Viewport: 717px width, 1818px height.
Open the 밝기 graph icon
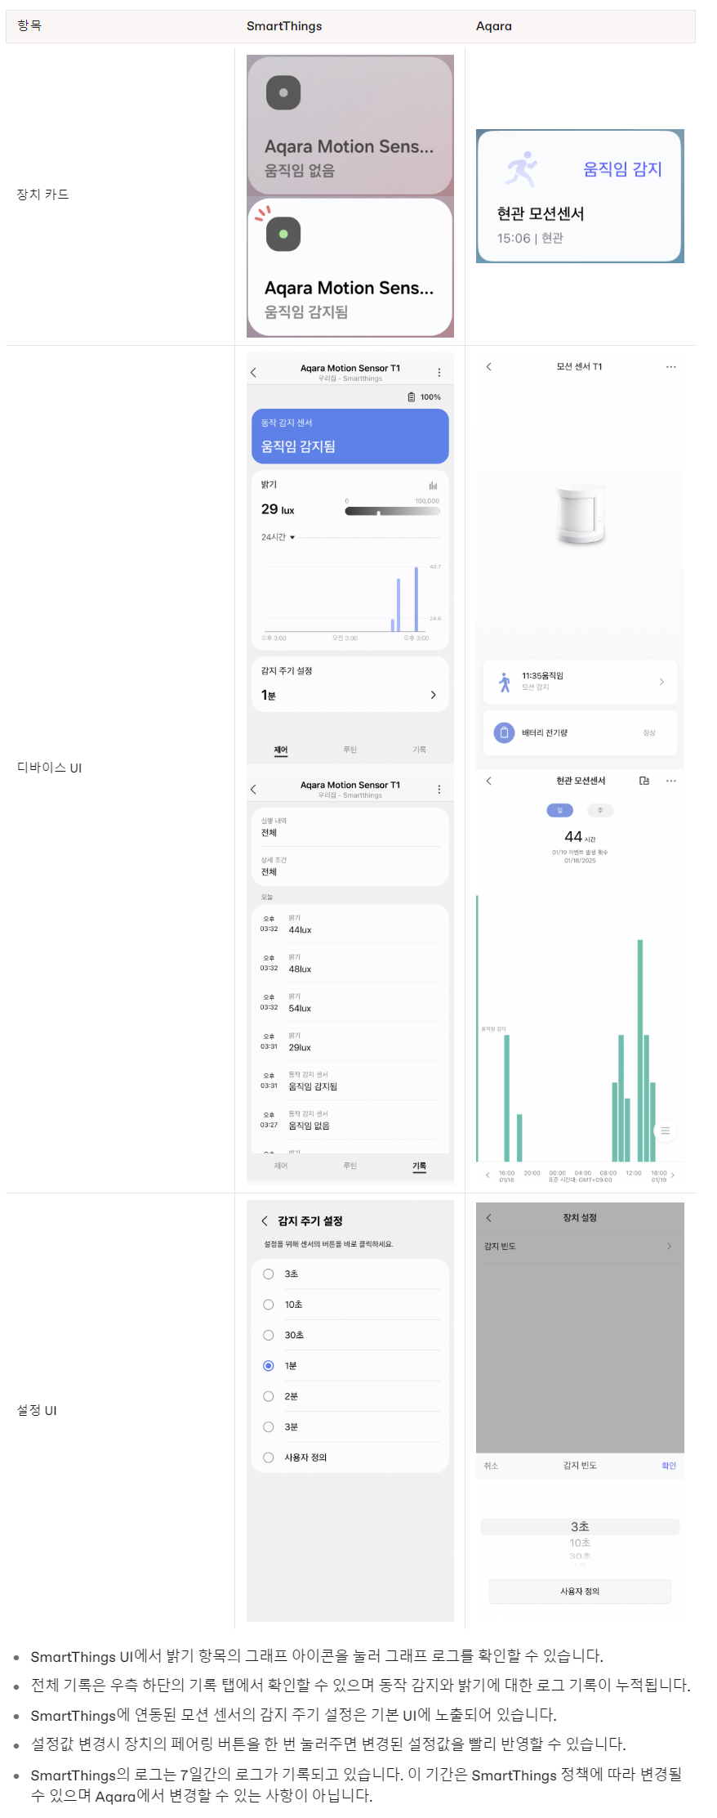click(x=433, y=485)
